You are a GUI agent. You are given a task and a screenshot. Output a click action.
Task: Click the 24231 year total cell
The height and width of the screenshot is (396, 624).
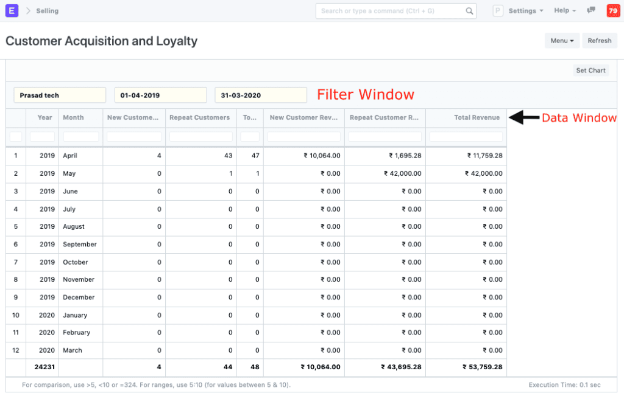43,367
